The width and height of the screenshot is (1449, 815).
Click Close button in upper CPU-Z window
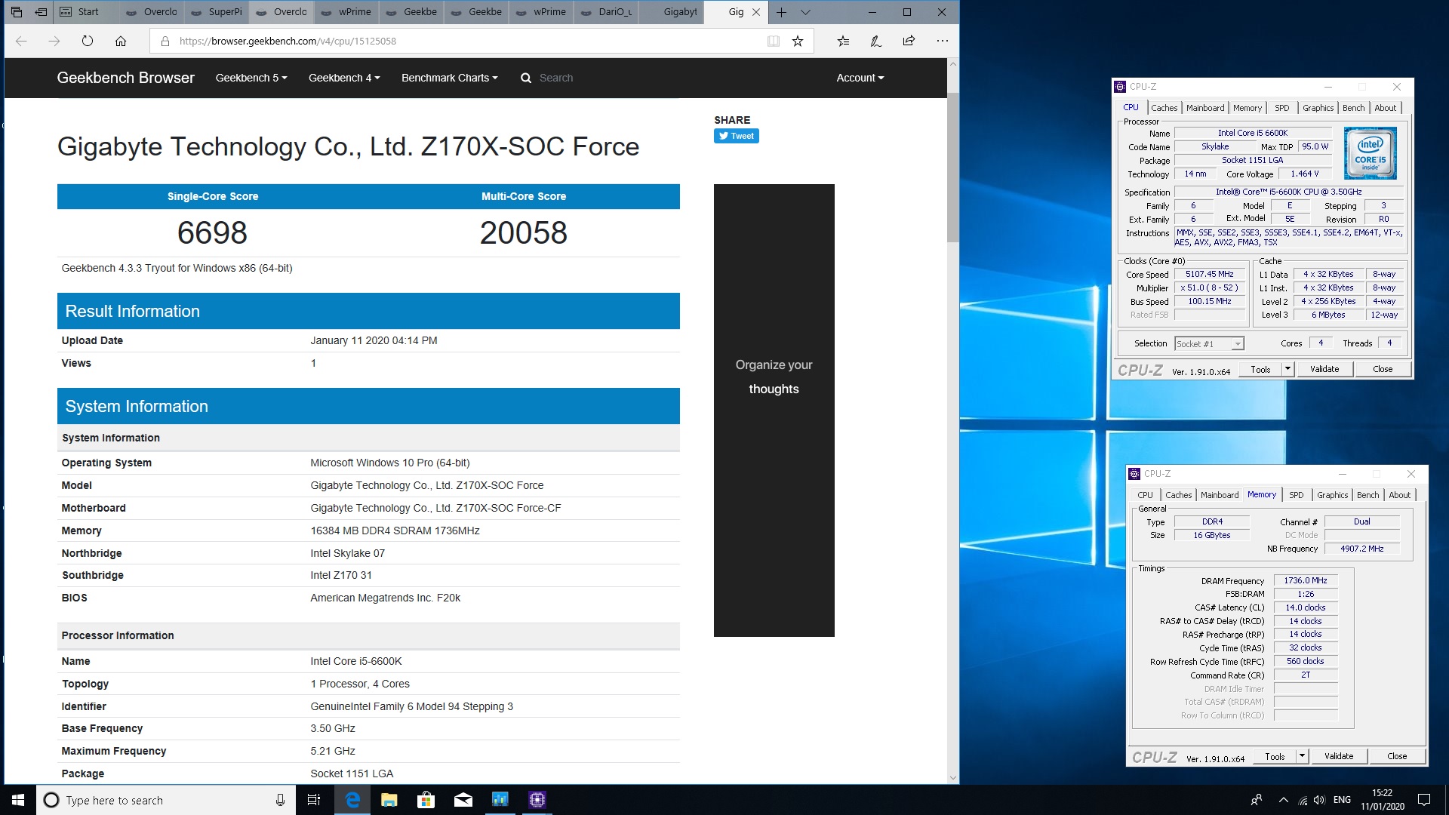[x=1383, y=369]
